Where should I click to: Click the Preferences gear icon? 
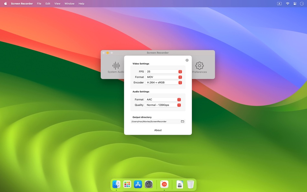[x=199, y=66]
